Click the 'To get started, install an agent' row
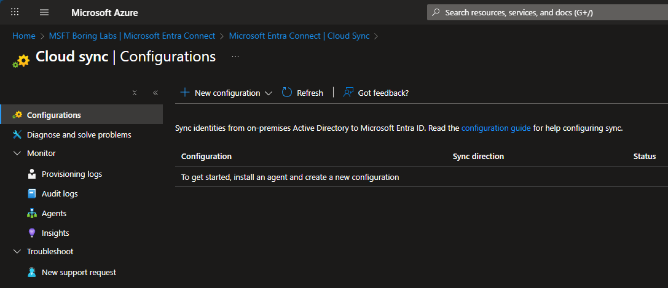The width and height of the screenshot is (668, 288). tap(422, 177)
